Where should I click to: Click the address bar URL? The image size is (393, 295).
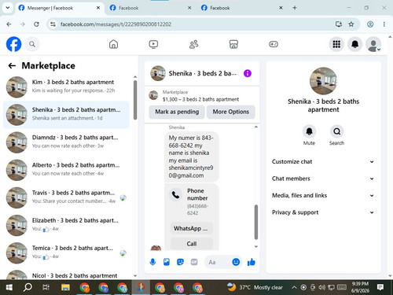pos(116,24)
